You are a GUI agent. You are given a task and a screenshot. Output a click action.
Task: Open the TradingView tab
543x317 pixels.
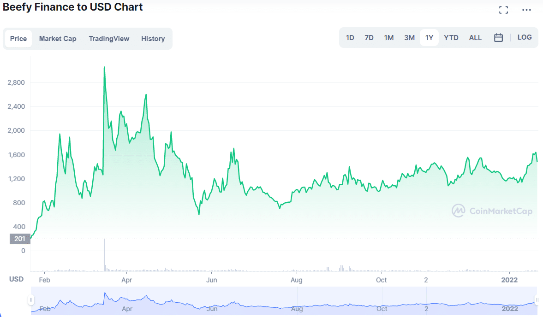[109, 39]
